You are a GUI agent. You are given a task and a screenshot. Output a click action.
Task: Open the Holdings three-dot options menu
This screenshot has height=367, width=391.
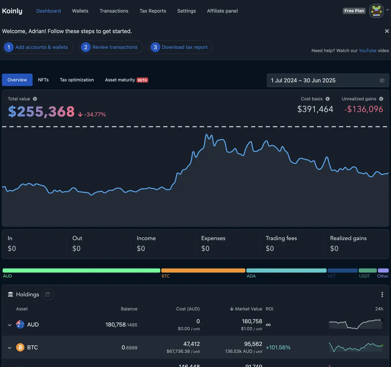point(382,295)
